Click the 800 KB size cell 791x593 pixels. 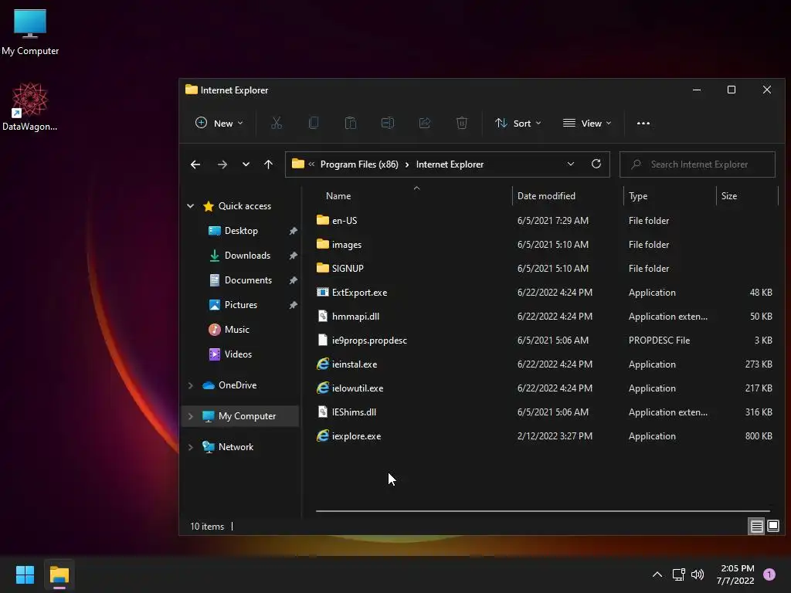pos(759,436)
